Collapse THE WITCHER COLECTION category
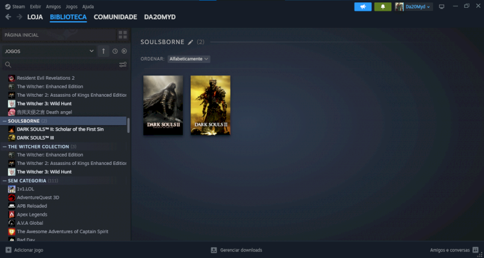Image resolution: width=484 pixels, height=258 pixels. point(5,146)
